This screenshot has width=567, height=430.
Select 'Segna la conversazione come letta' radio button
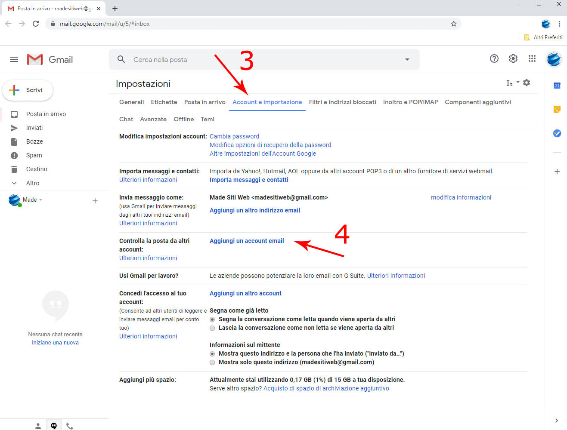pos(212,319)
